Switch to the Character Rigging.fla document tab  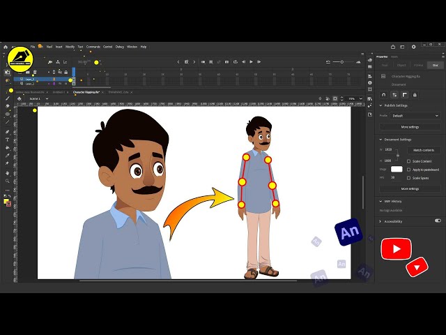tap(86, 92)
